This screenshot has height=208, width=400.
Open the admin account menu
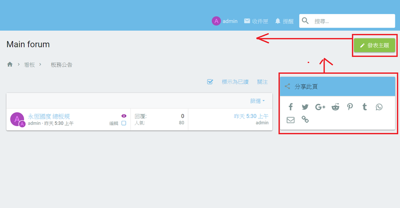224,21
